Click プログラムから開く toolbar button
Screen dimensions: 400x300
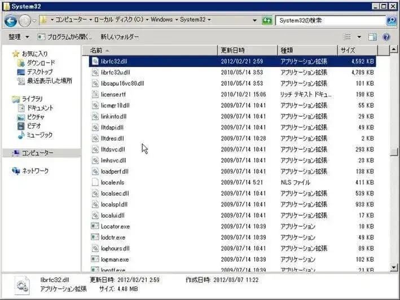[x=65, y=37]
